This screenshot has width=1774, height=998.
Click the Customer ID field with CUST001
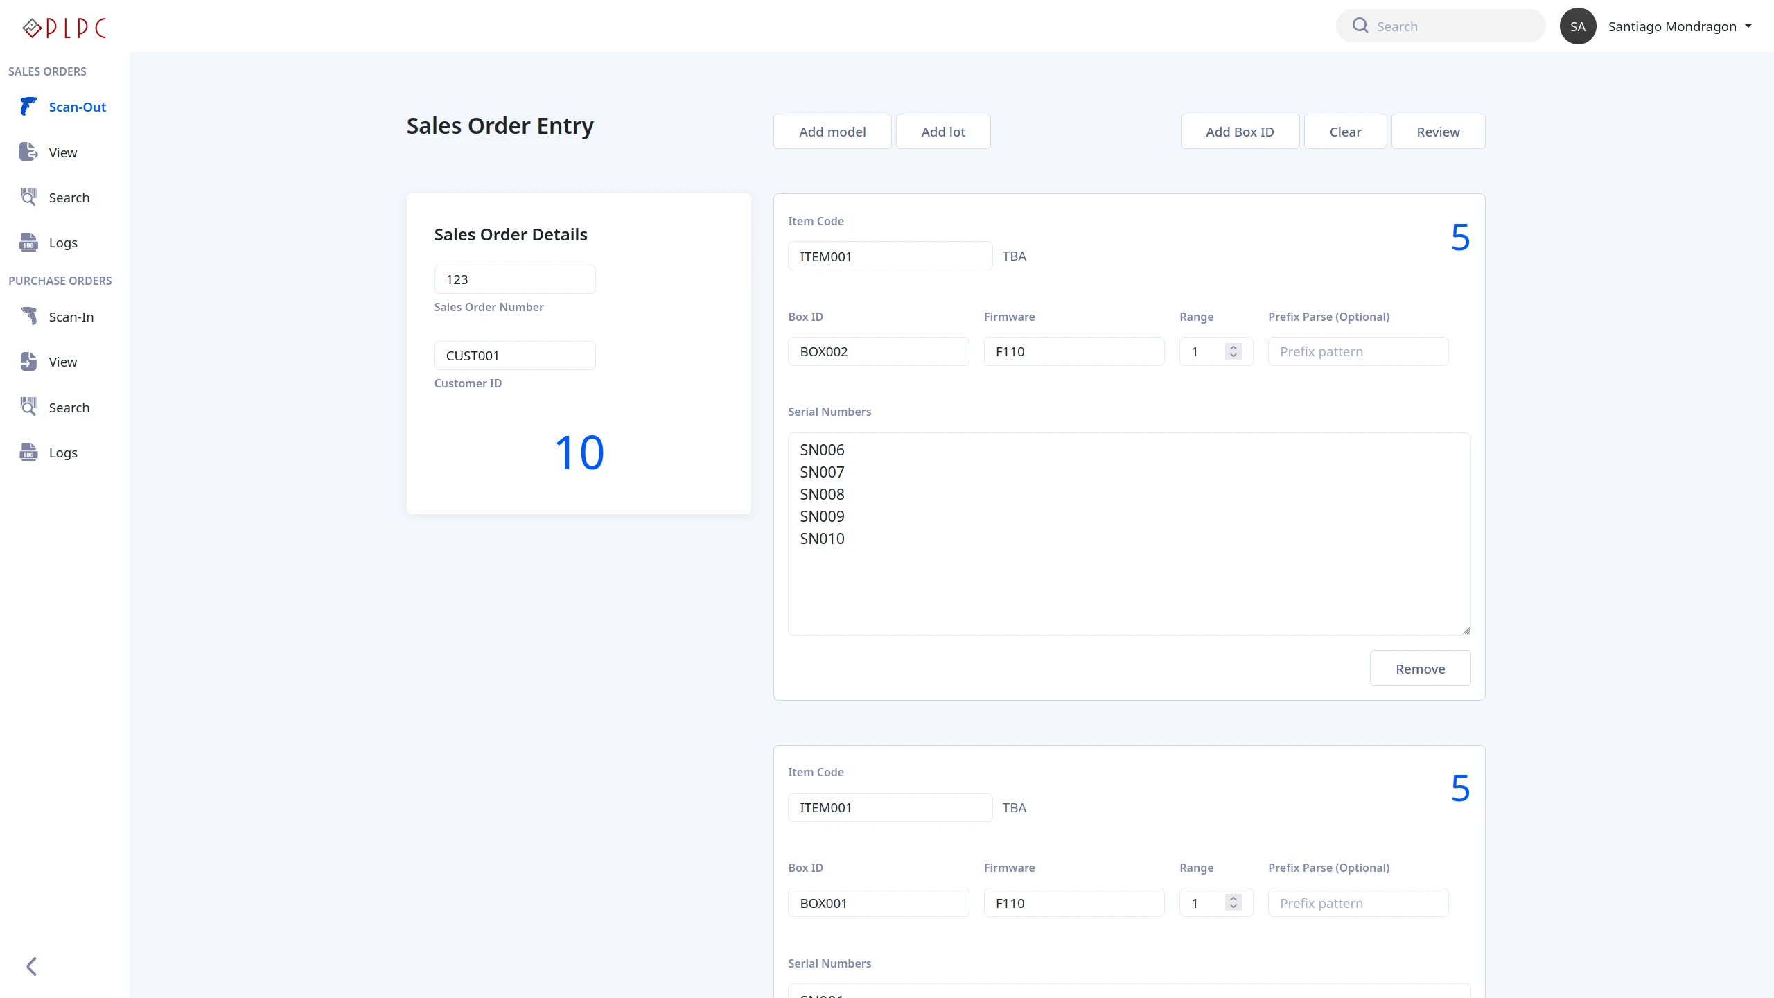tap(515, 356)
